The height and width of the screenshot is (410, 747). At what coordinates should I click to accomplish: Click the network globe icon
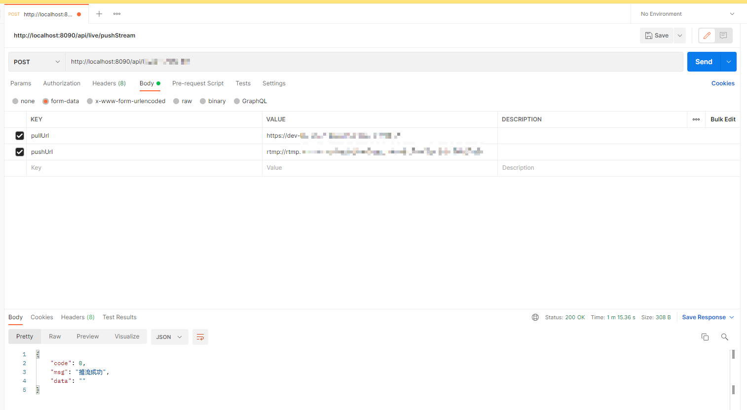[x=535, y=317]
